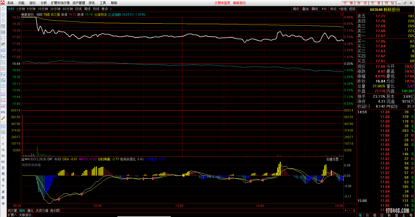
Task: Switch sidebar period to 年
Action: [3, 204]
